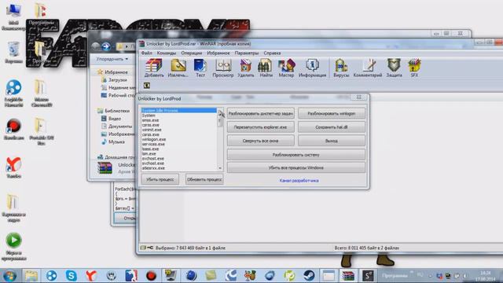Select System Idle Process in process list
This screenshot has width=503, height=283.
pyautogui.click(x=179, y=110)
